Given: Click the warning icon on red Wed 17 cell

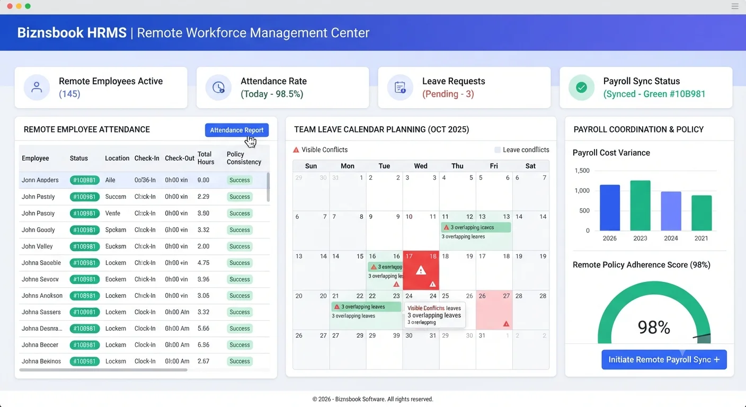Looking at the screenshot, I should [x=421, y=271].
